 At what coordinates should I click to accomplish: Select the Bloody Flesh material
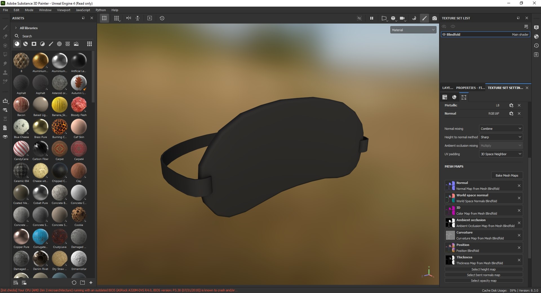click(79, 105)
